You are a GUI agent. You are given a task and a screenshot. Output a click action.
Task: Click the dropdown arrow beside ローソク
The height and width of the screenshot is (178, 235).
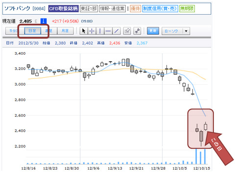pos(186,31)
